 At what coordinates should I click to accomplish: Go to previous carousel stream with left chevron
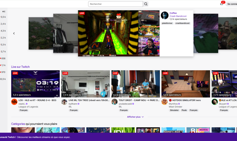pyautogui.click(x=14, y=33)
